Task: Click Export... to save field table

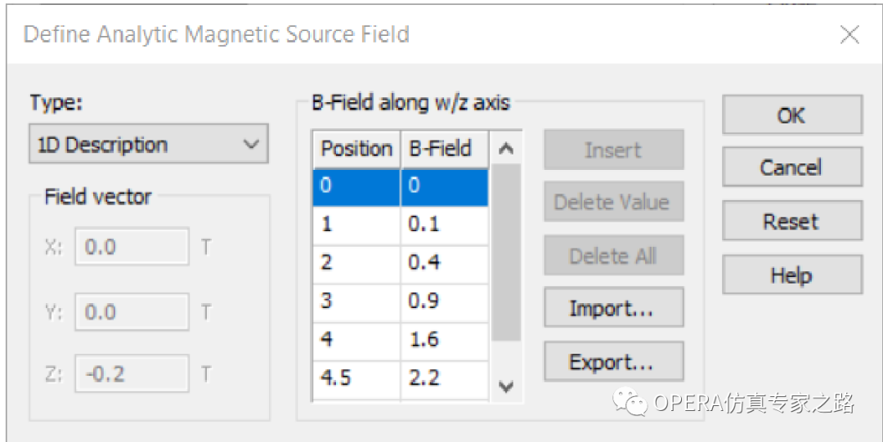Action: point(614,361)
